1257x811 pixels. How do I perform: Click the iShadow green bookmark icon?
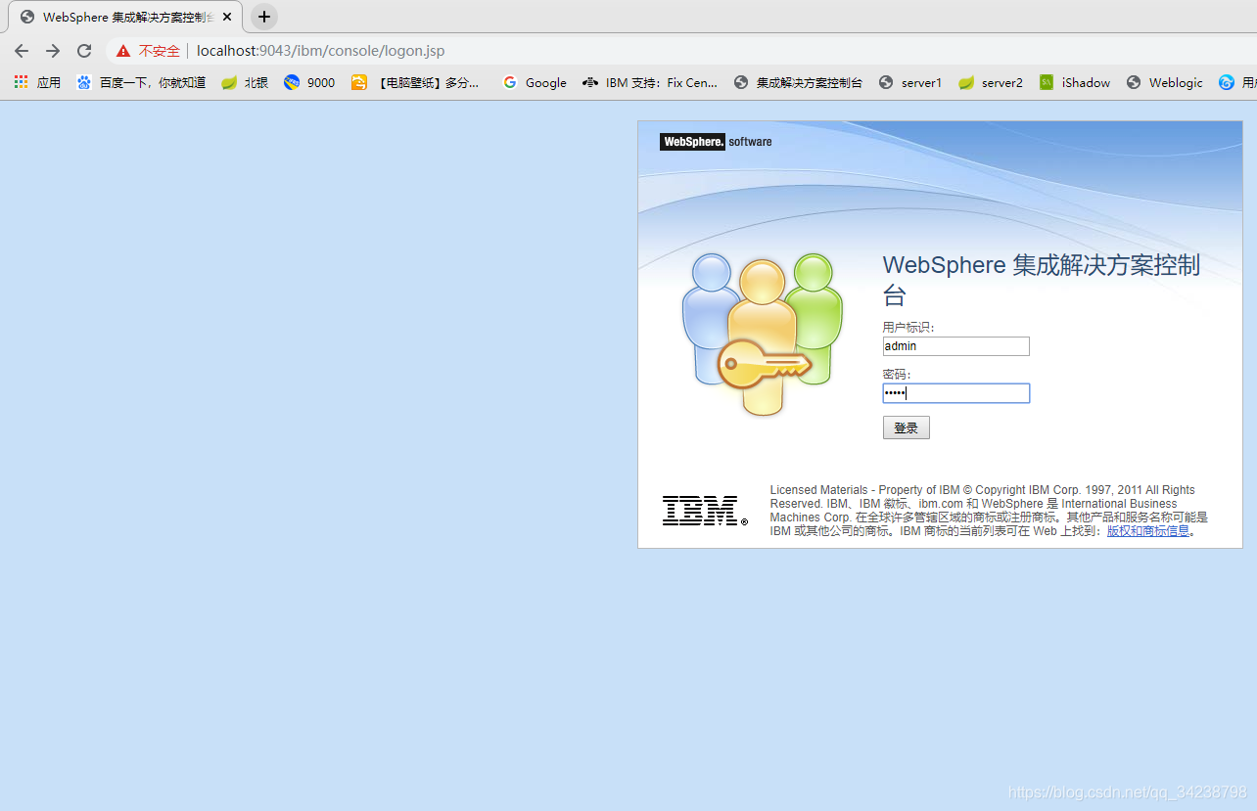click(1047, 83)
